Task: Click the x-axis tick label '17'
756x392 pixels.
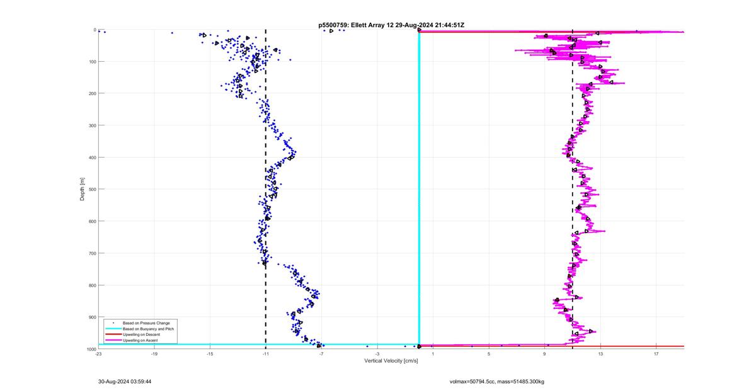Action: pyautogui.click(x=656, y=354)
